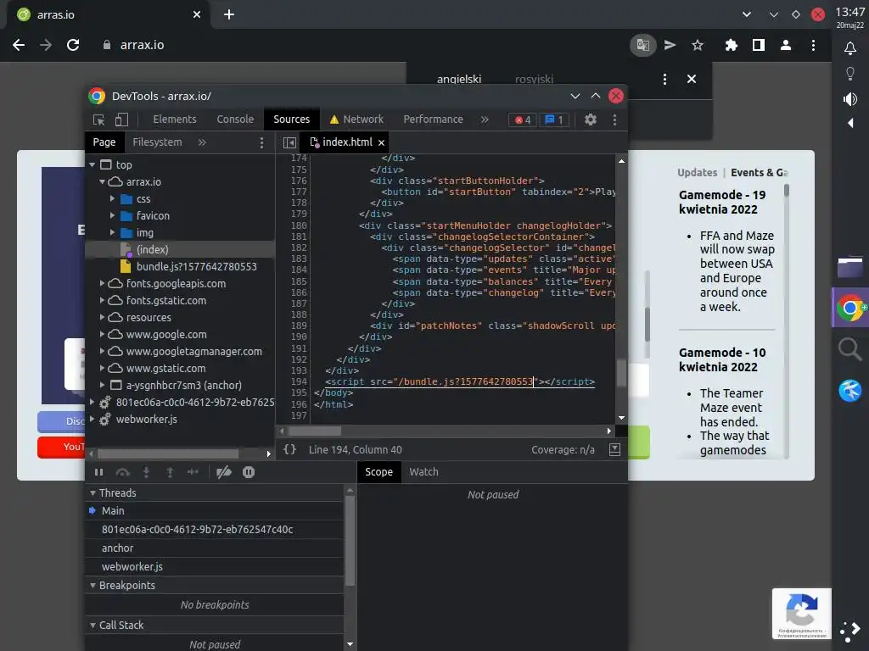Go back in browser history
The width and height of the screenshot is (869, 651).
(x=19, y=45)
